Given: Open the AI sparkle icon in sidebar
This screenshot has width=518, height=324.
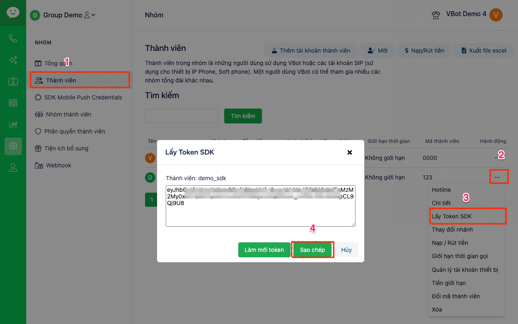Looking at the screenshot, I should [13, 60].
